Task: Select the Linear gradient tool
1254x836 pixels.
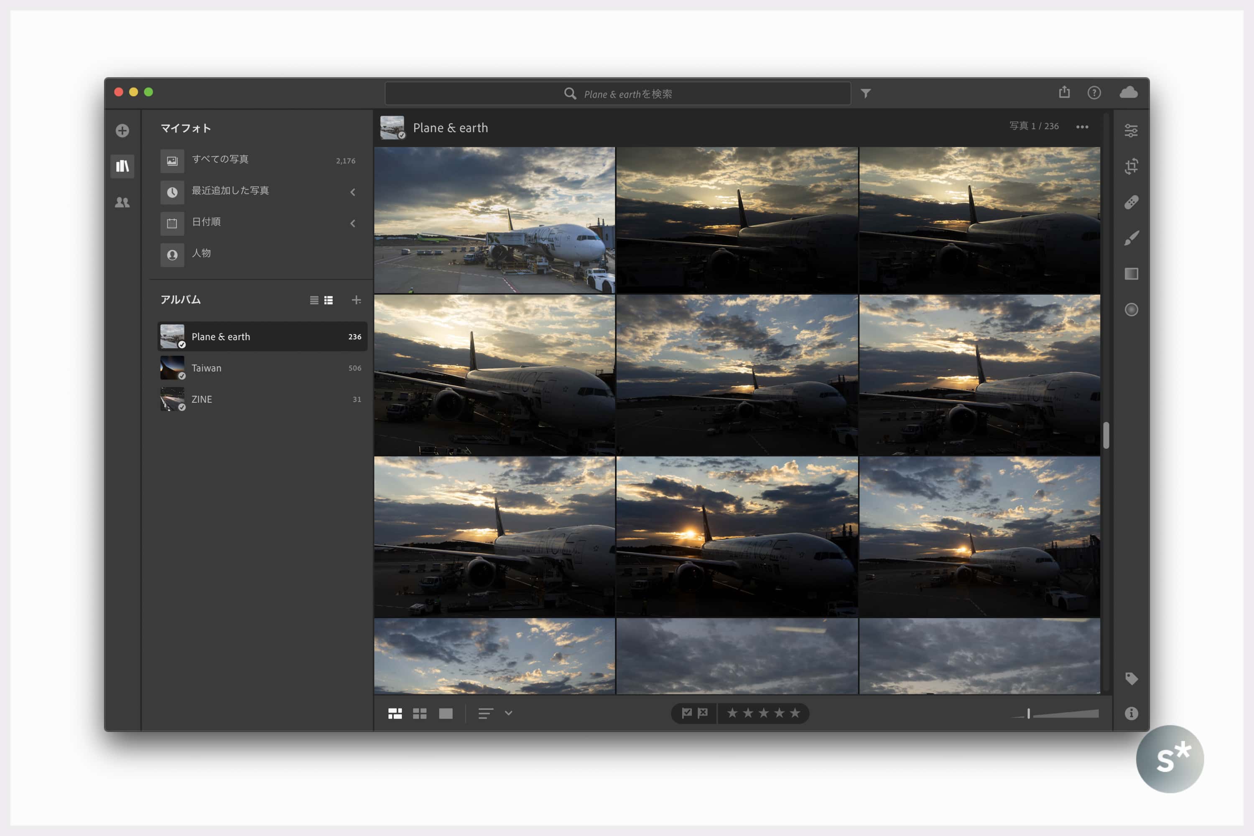Action: coord(1131,274)
